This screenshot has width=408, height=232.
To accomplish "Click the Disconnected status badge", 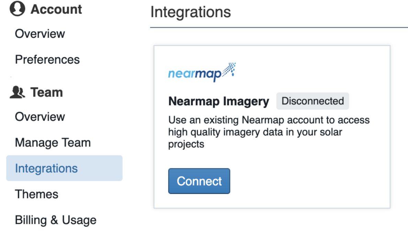I will click(x=313, y=101).
